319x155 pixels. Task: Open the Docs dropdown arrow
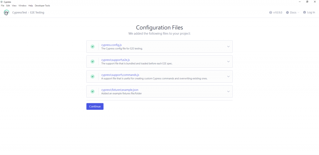(x=298, y=12)
